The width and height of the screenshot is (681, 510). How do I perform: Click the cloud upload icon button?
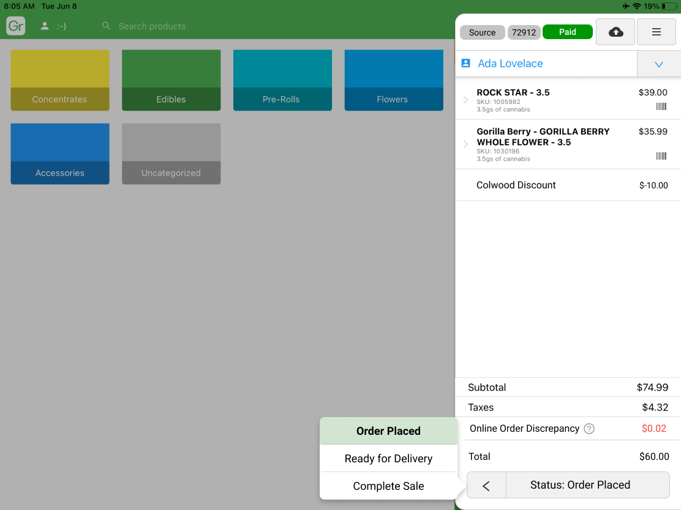click(x=615, y=32)
